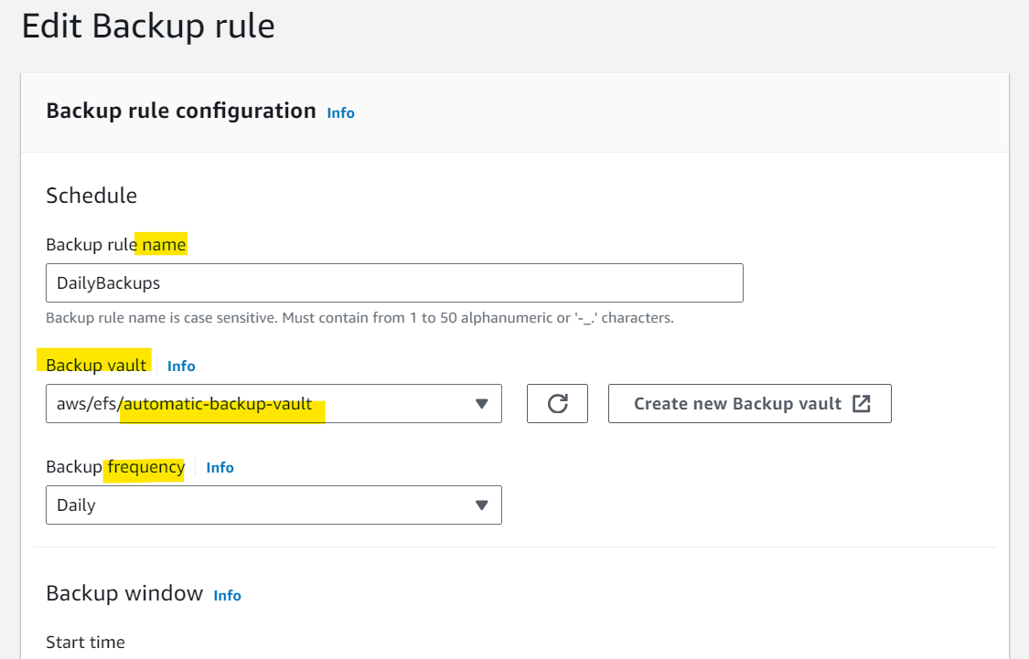Open the aws/efs/automatic-backup-vault dropdown
The height and width of the screenshot is (659, 1029).
point(273,403)
